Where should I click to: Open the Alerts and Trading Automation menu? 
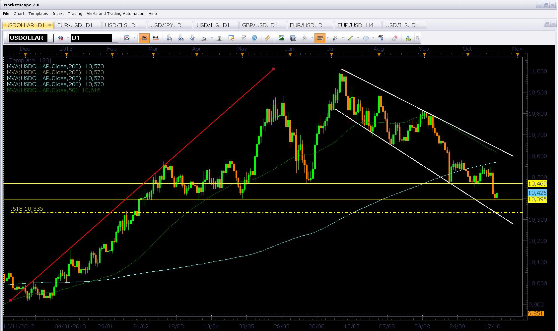pos(115,14)
